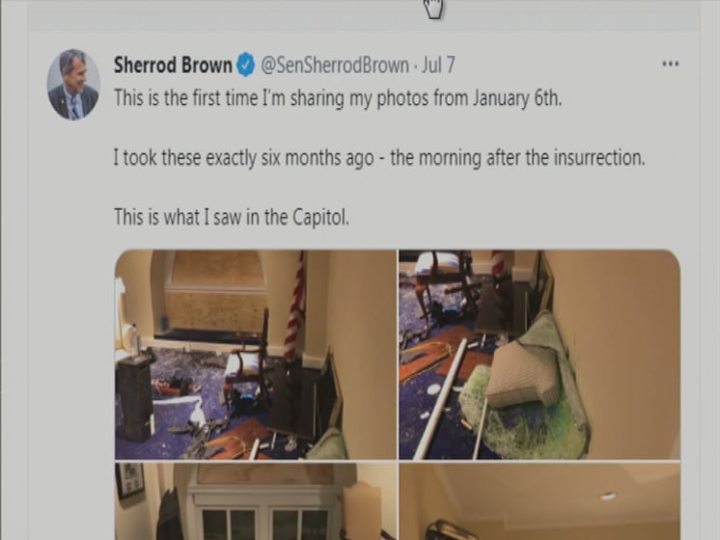
Task: Click the boarded window in first photo
Action: 215,291
